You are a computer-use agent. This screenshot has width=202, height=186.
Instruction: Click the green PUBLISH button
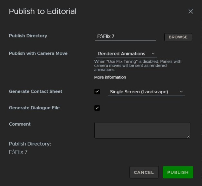pyautogui.click(x=178, y=172)
